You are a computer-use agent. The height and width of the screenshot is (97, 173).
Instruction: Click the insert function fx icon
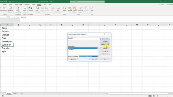pos(18,17)
